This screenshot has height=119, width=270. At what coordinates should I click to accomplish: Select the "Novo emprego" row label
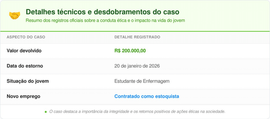23,96
